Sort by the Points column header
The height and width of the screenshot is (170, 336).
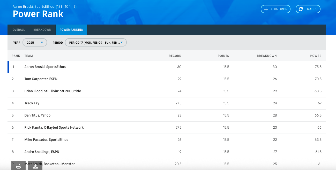(x=223, y=56)
